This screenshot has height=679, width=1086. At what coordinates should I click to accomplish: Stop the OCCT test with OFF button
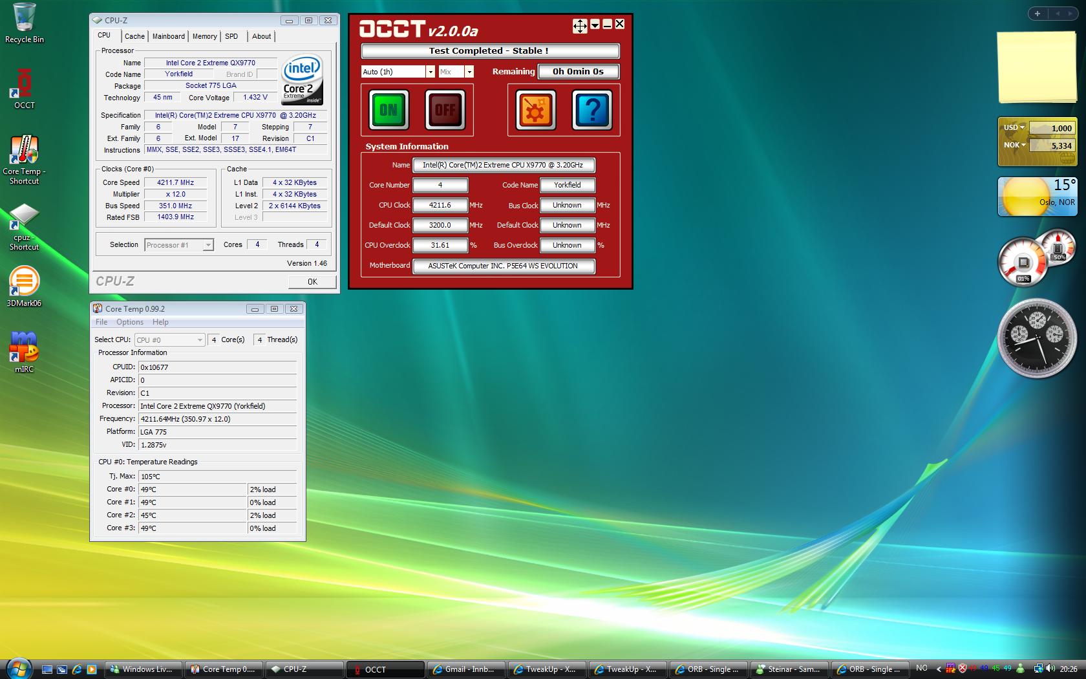click(445, 110)
